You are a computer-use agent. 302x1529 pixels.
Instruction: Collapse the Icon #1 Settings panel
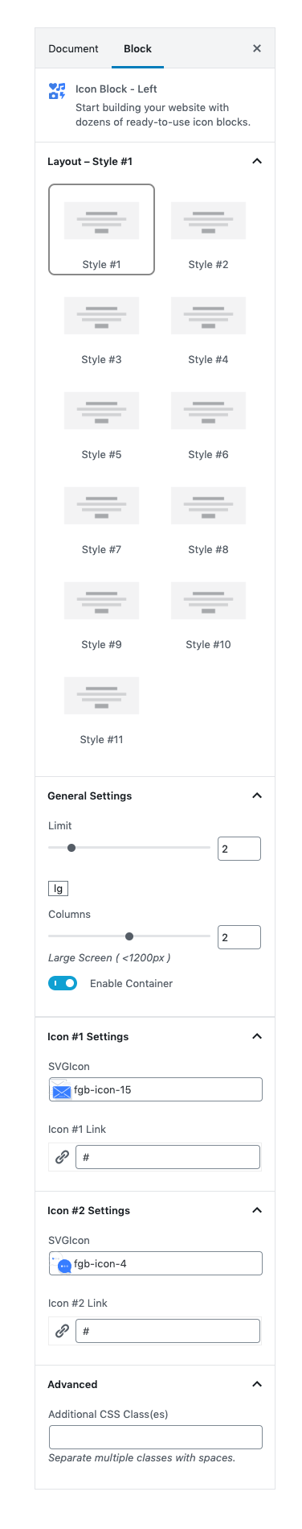tap(257, 1036)
